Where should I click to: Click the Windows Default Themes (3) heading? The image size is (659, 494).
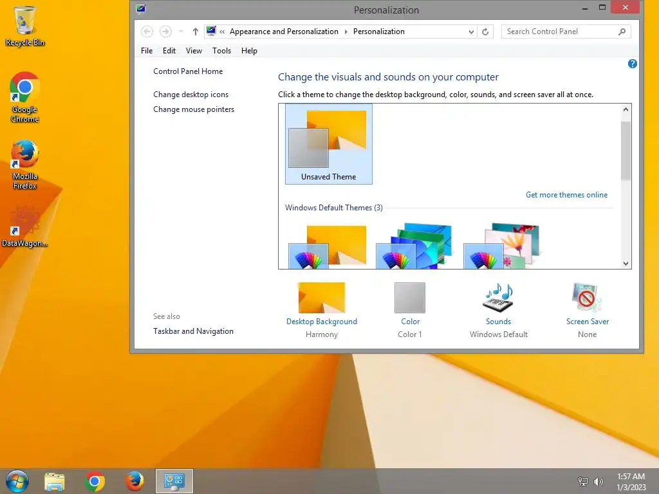(334, 208)
